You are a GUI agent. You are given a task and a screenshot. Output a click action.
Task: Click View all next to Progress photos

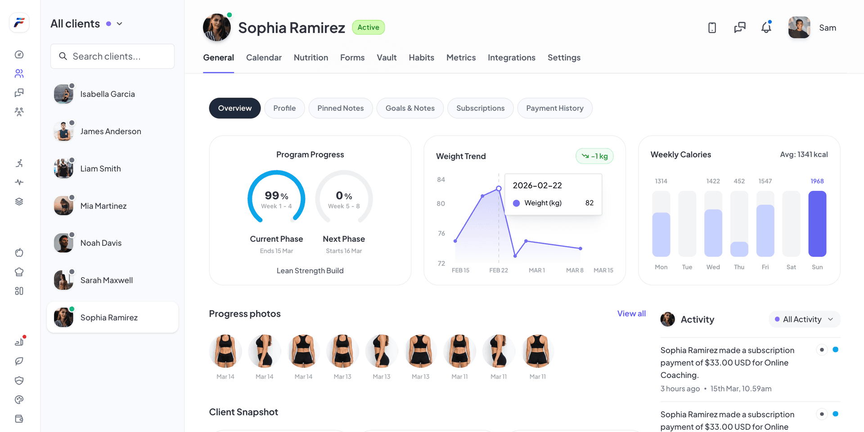coord(631,313)
